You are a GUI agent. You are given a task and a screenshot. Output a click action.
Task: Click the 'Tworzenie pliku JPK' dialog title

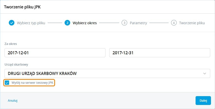tap(22, 7)
